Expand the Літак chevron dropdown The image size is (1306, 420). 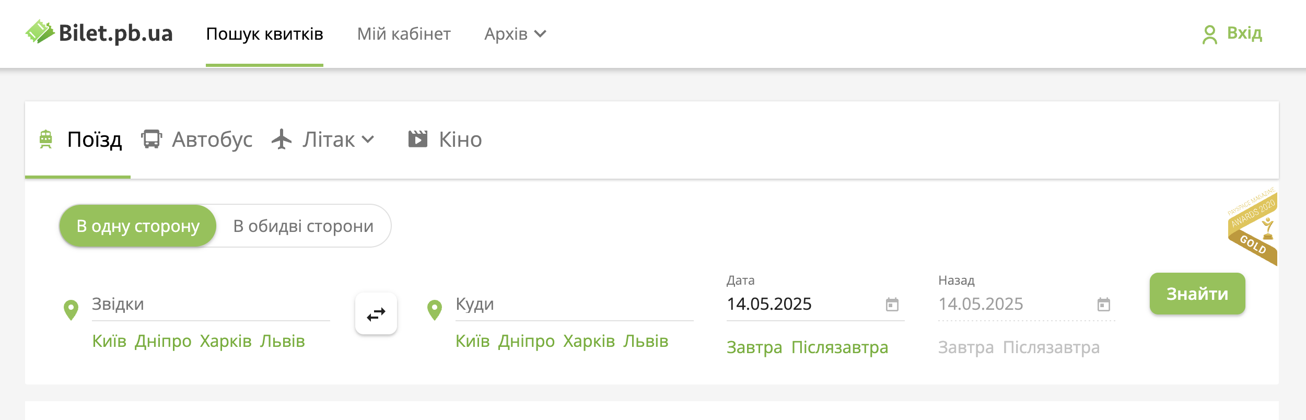click(x=368, y=139)
